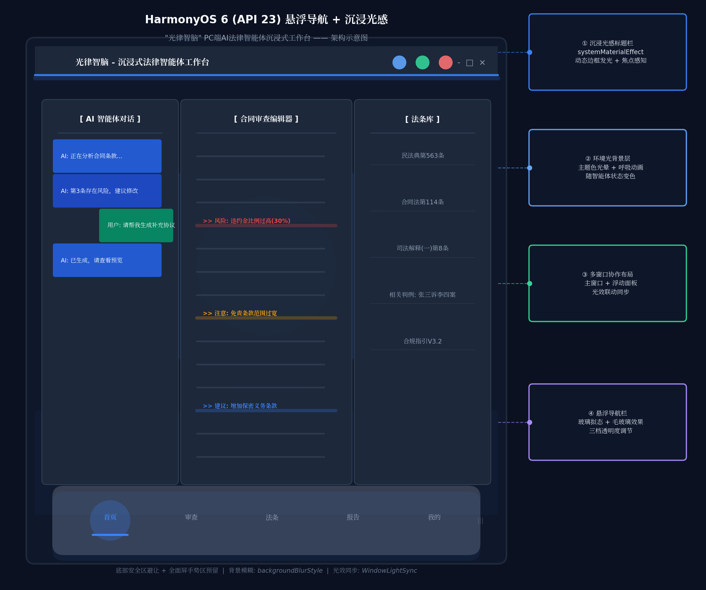Image resolution: width=706 pixels, height=590 pixels.
Task: Open the 我的 tab
Action: (x=434, y=518)
